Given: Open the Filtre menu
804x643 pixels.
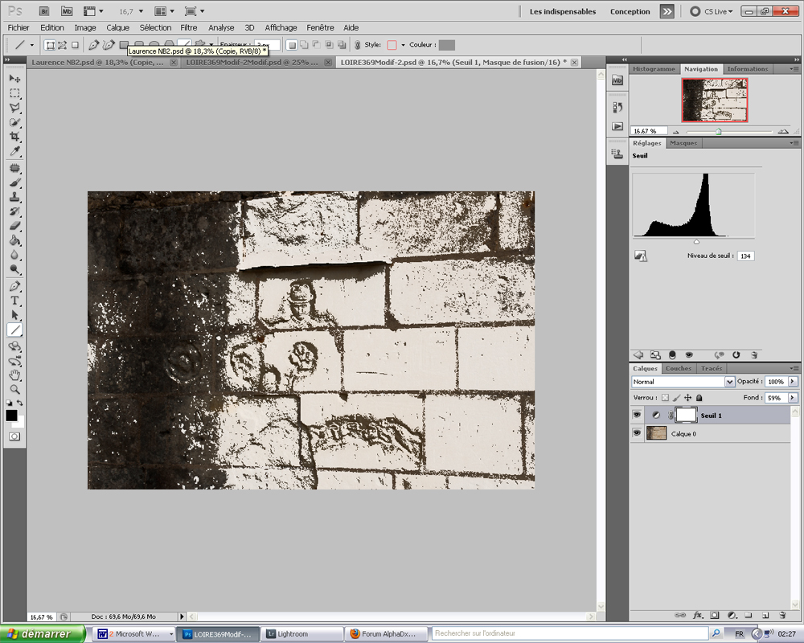Looking at the screenshot, I should tap(188, 27).
